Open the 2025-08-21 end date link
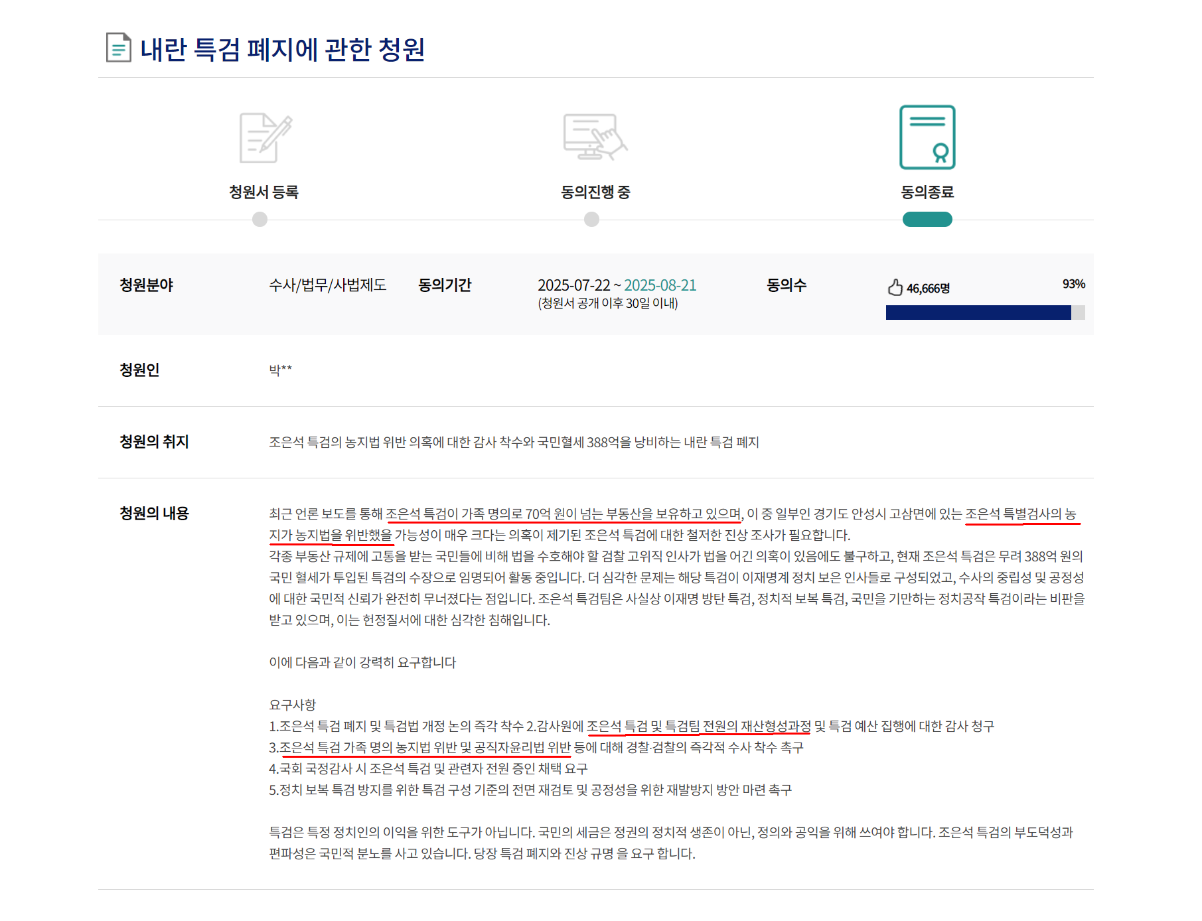This screenshot has width=1202, height=921. [x=662, y=285]
